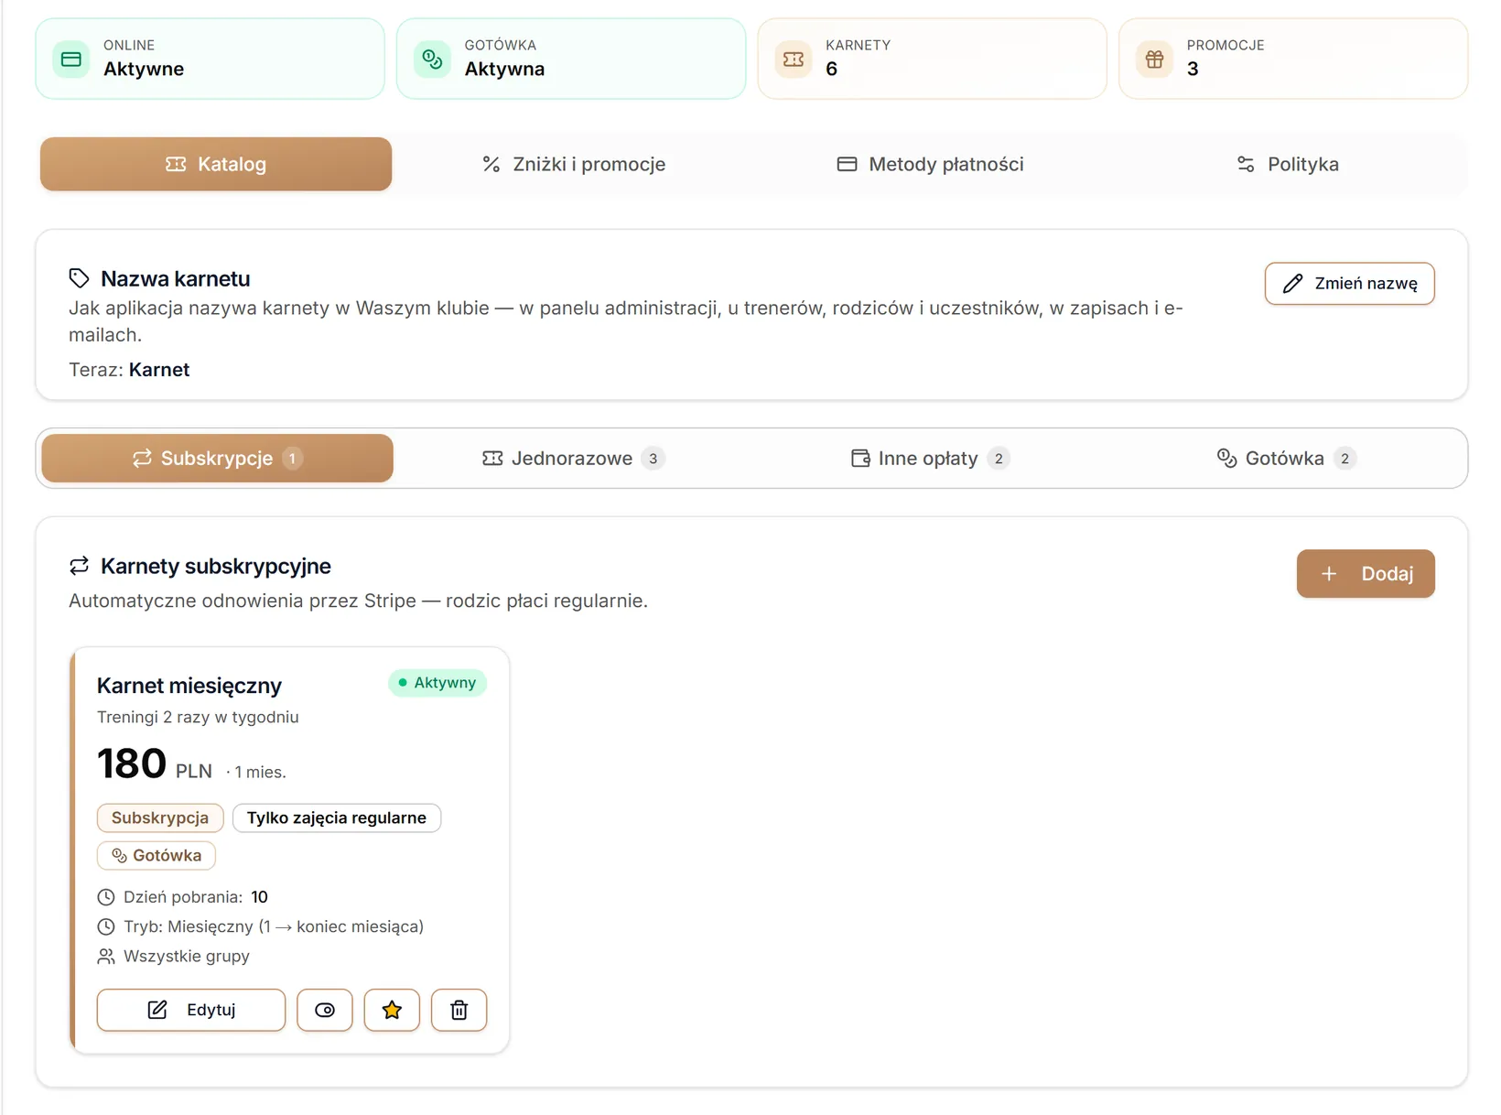Switch to the Inne opłaty sub-tab

pos(929,459)
